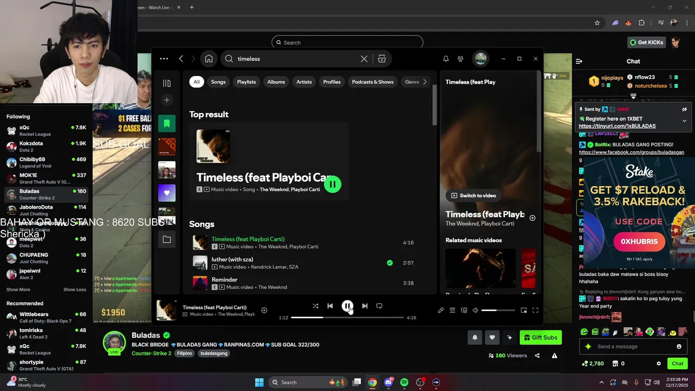Add now playing track to Liked Songs
Image resolution: width=695 pixels, height=391 pixels.
264,310
